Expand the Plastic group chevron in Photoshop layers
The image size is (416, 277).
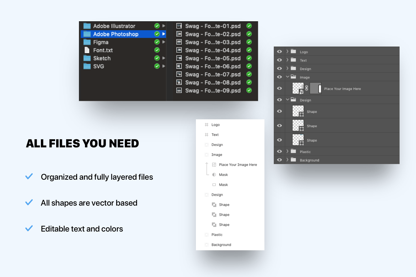287,151
